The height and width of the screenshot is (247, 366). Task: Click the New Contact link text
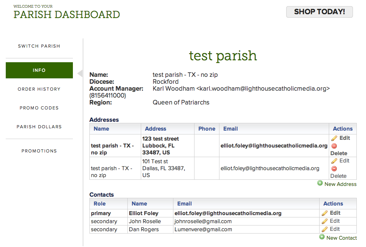(x=341, y=238)
